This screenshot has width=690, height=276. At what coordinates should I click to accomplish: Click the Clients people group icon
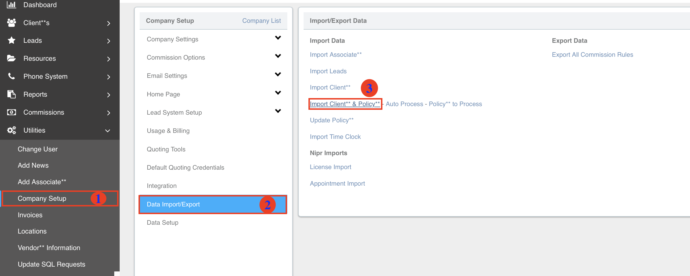point(11,23)
